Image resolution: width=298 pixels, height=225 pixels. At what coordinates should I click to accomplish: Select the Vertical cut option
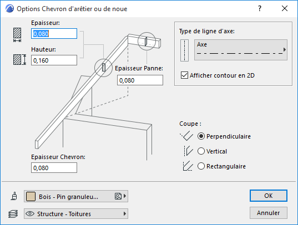click(201, 151)
